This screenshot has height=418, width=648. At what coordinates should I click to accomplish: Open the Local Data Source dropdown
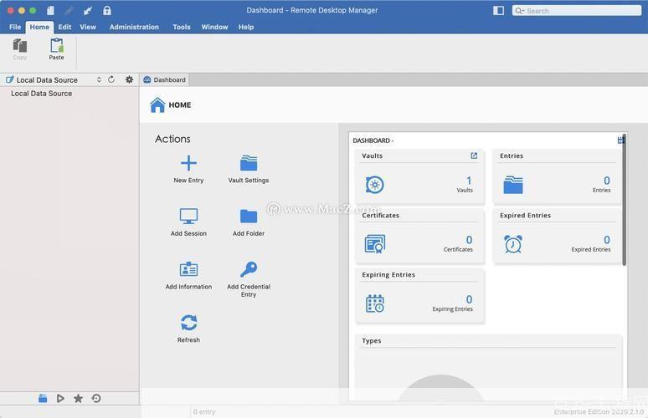54,79
